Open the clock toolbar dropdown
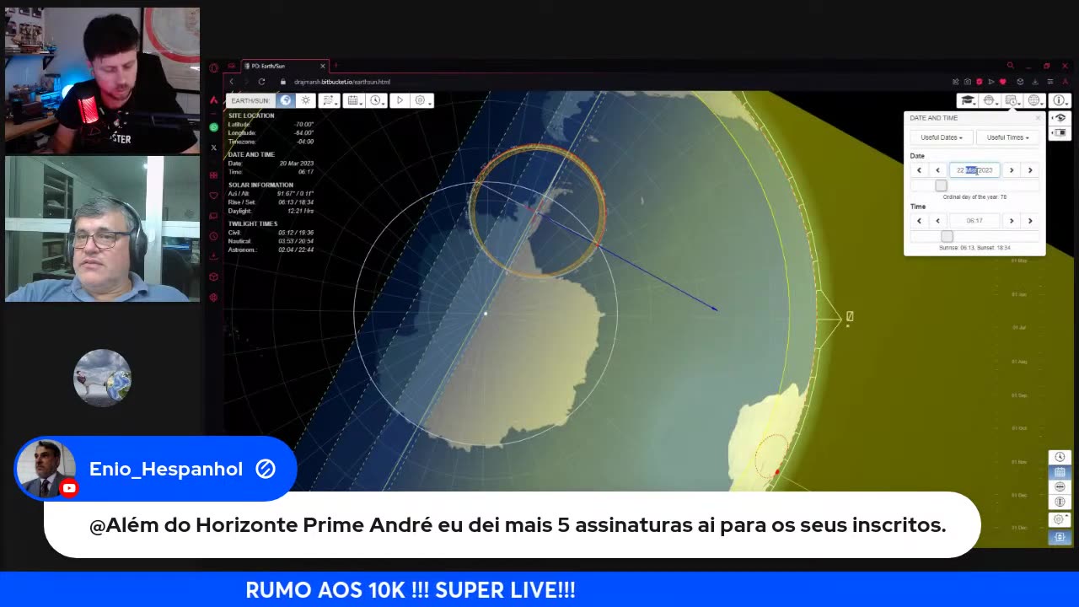1079x607 pixels. pyautogui.click(x=377, y=100)
